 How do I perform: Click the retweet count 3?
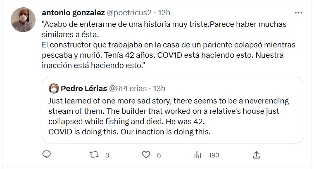click(107, 155)
